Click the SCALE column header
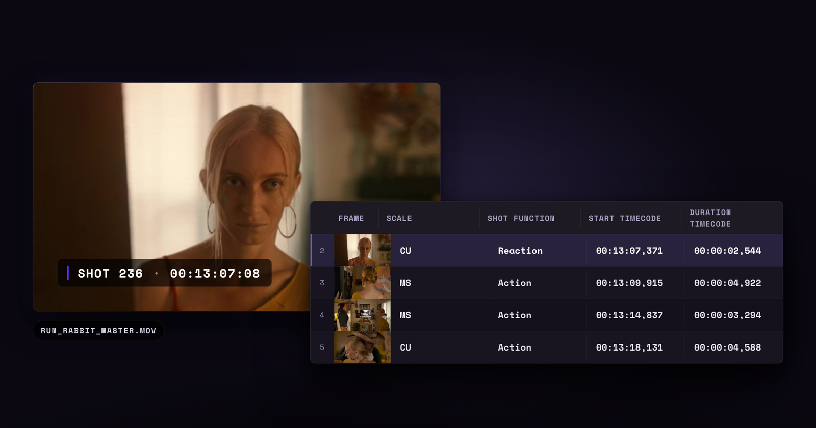This screenshot has height=428, width=816. point(399,218)
